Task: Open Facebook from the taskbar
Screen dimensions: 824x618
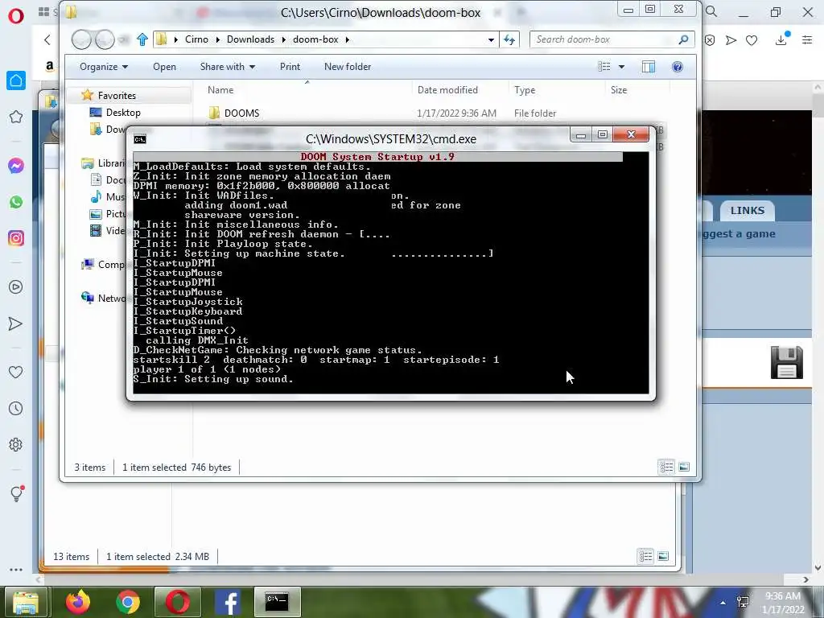Action: [x=228, y=602]
